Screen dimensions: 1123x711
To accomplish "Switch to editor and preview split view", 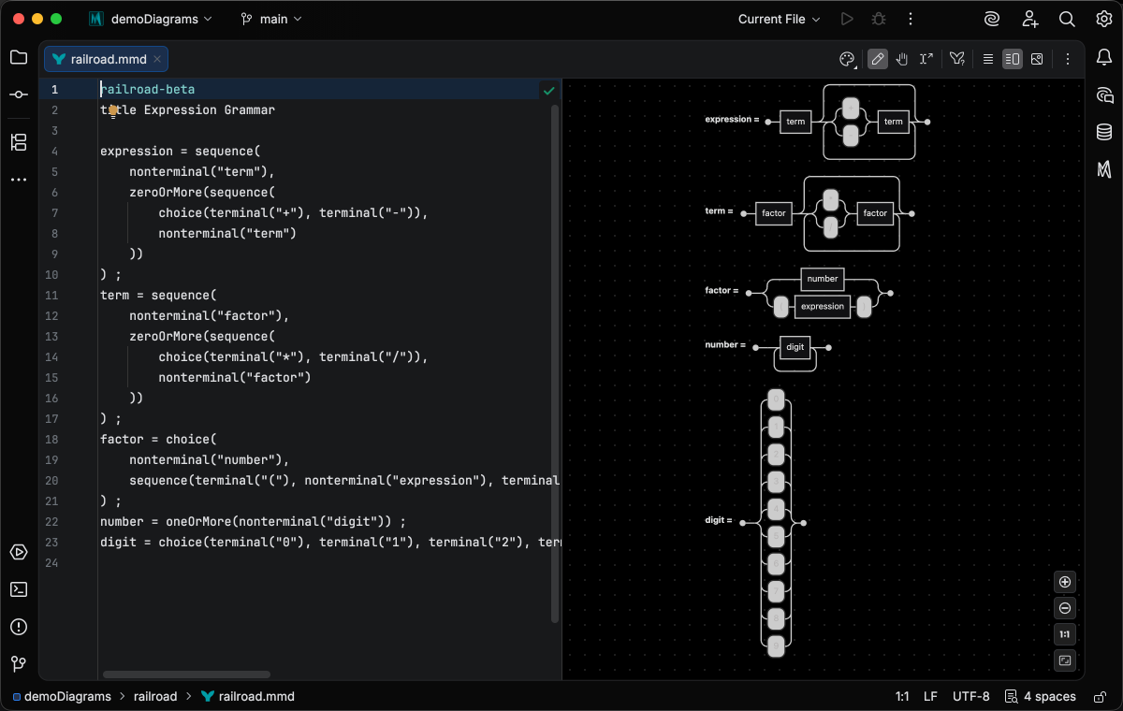I will (x=1012, y=59).
